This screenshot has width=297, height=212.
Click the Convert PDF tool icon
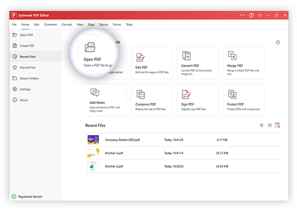(x=186, y=56)
